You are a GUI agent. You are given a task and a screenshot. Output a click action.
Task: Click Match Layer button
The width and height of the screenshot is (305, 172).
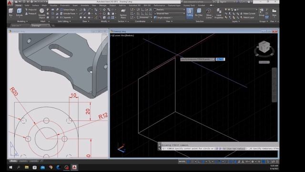click(x=248, y=18)
